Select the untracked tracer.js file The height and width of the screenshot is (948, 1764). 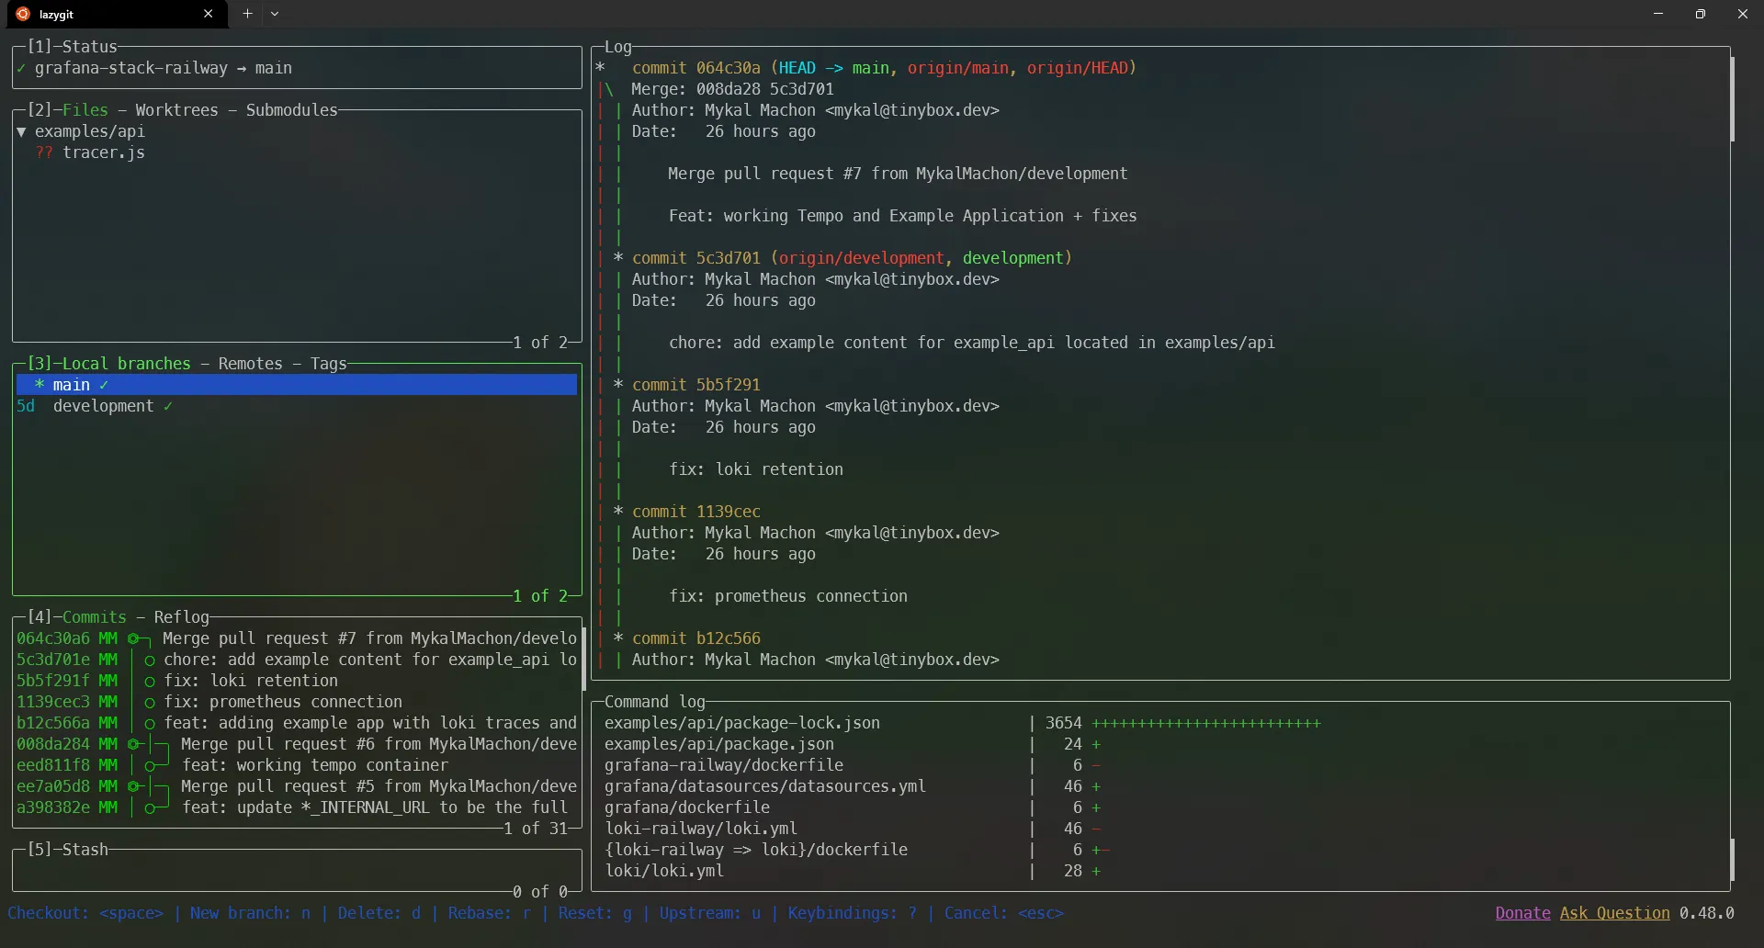90,152
